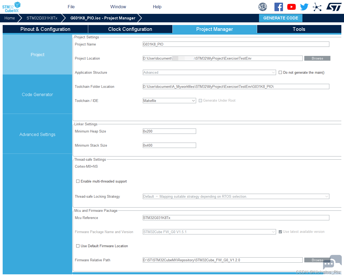
Task: Click the Thread-safe Locking Strategy label
Action: click(x=97, y=196)
